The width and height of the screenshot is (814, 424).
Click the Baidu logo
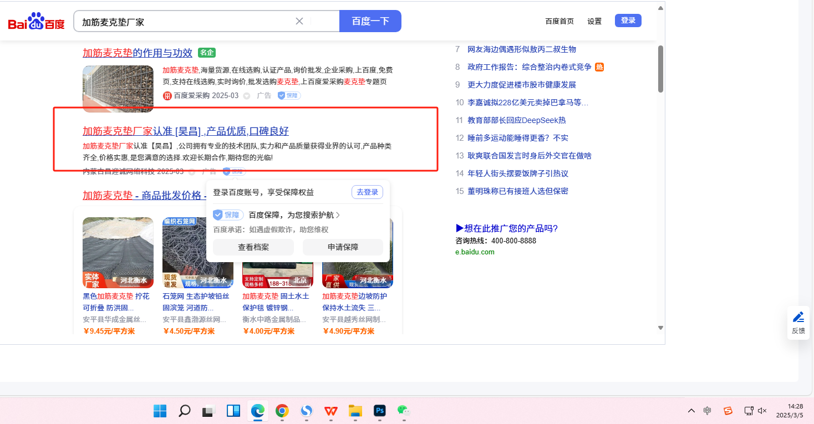pos(36,22)
